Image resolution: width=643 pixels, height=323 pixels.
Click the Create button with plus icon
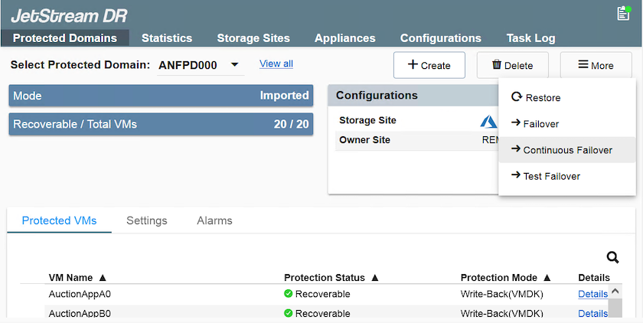[429, 65]
